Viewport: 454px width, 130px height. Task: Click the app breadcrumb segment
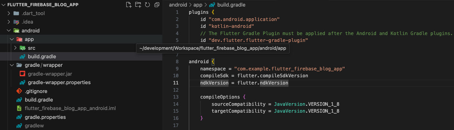pos(198,5)
